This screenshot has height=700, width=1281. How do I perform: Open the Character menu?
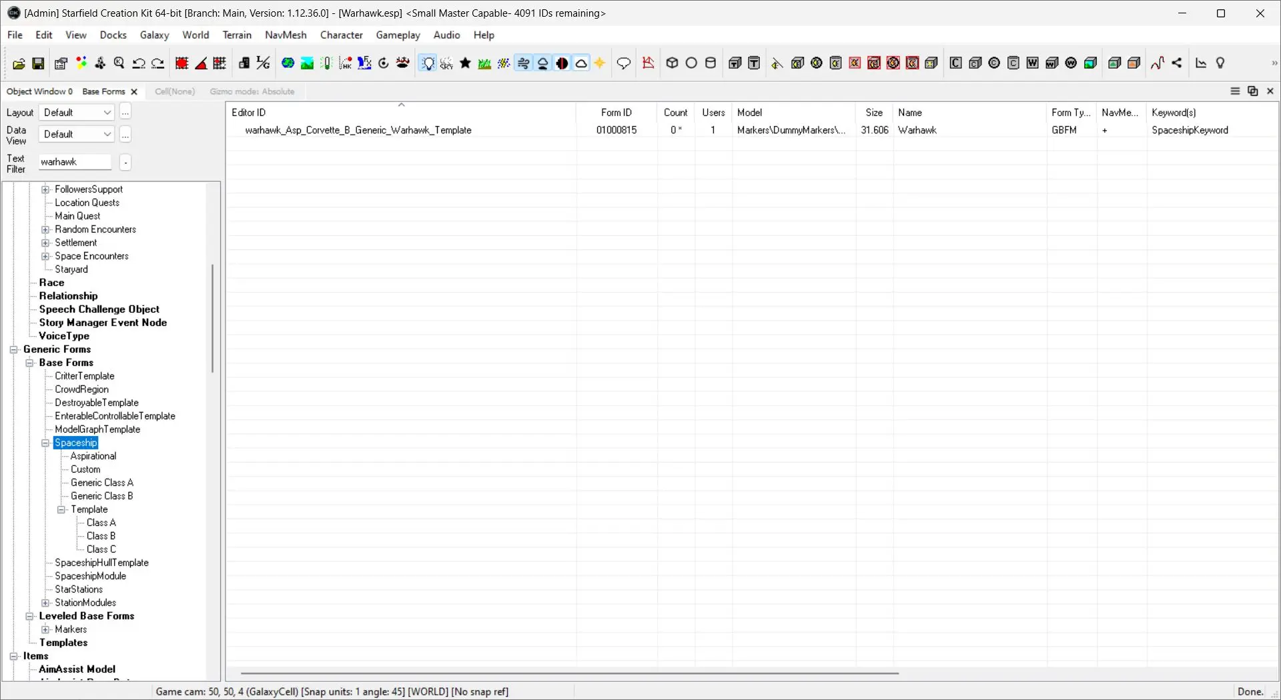pos(342,35)
